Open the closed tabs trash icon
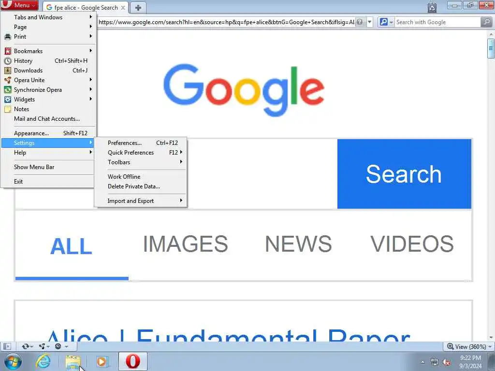 (432, 7)
